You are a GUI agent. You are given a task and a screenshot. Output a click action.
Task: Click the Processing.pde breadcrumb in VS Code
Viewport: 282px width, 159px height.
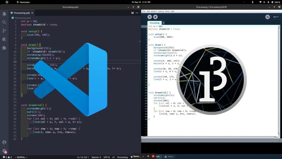tap(21, 18)
